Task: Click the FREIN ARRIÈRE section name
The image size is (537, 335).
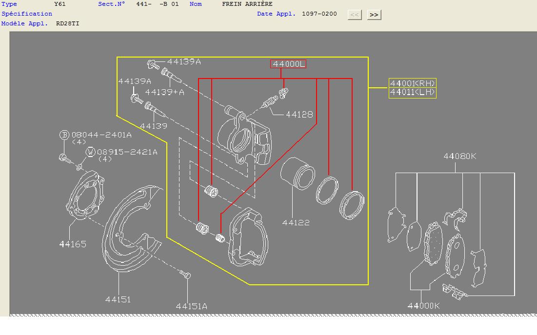Action: click(x=247, y=4)
